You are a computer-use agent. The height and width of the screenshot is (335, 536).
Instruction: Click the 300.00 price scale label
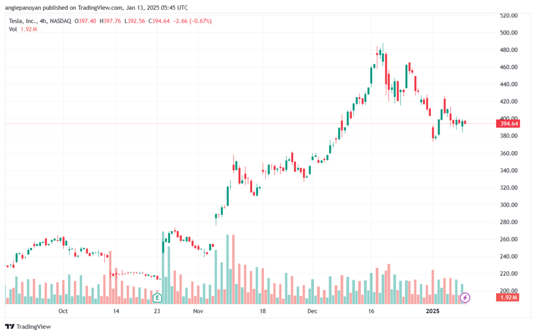click(x=509, y=205)
